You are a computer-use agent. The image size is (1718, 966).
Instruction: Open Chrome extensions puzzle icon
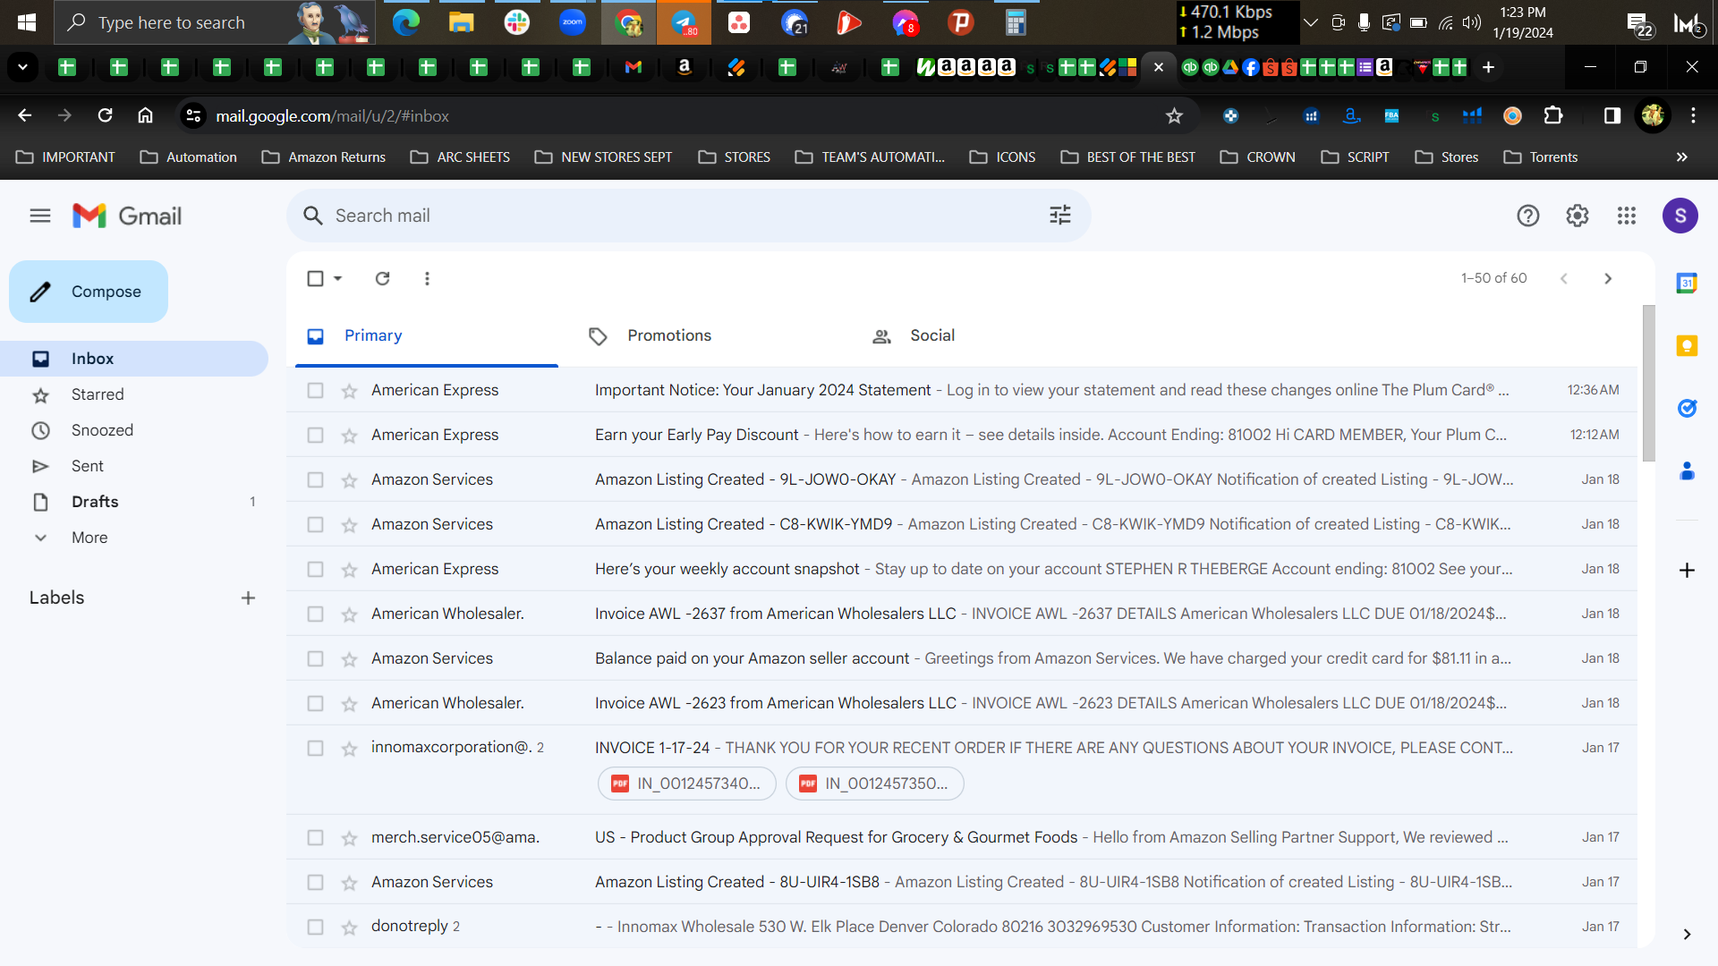pos(1553,115)
